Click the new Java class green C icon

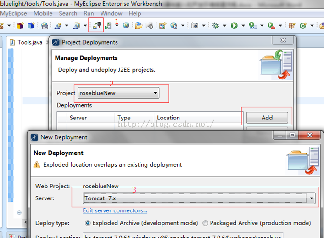point(303,26)
